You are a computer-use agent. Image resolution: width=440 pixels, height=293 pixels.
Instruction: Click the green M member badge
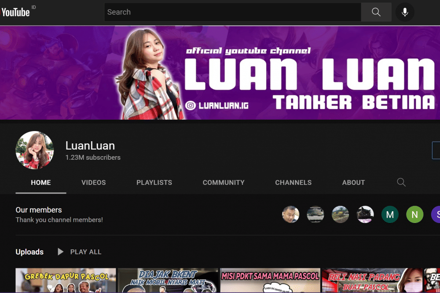click(390, 214)
